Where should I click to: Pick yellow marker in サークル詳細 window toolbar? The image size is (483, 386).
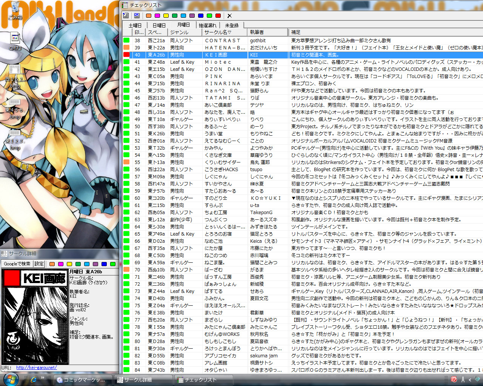tap(69, 264)
